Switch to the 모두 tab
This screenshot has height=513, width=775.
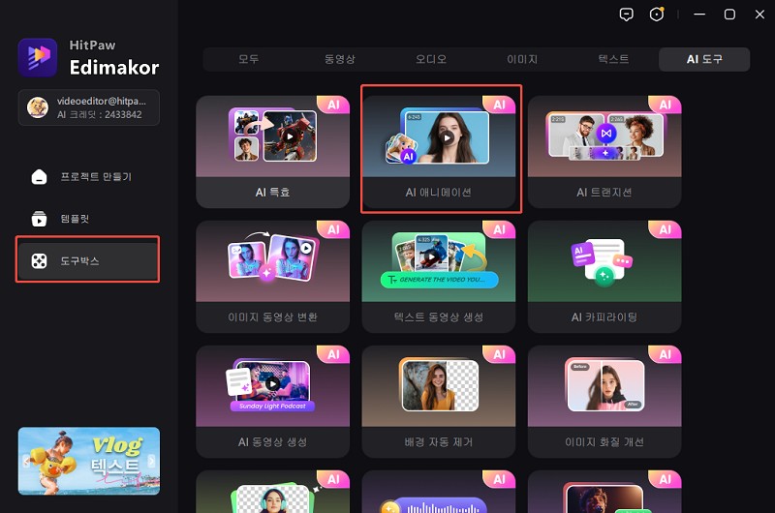(x=249, y=59)
